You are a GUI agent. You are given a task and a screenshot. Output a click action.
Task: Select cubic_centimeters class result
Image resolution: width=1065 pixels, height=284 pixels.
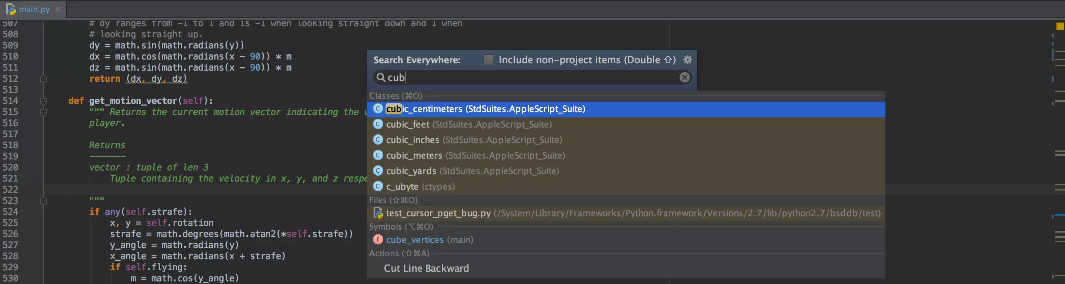point(485,109)
